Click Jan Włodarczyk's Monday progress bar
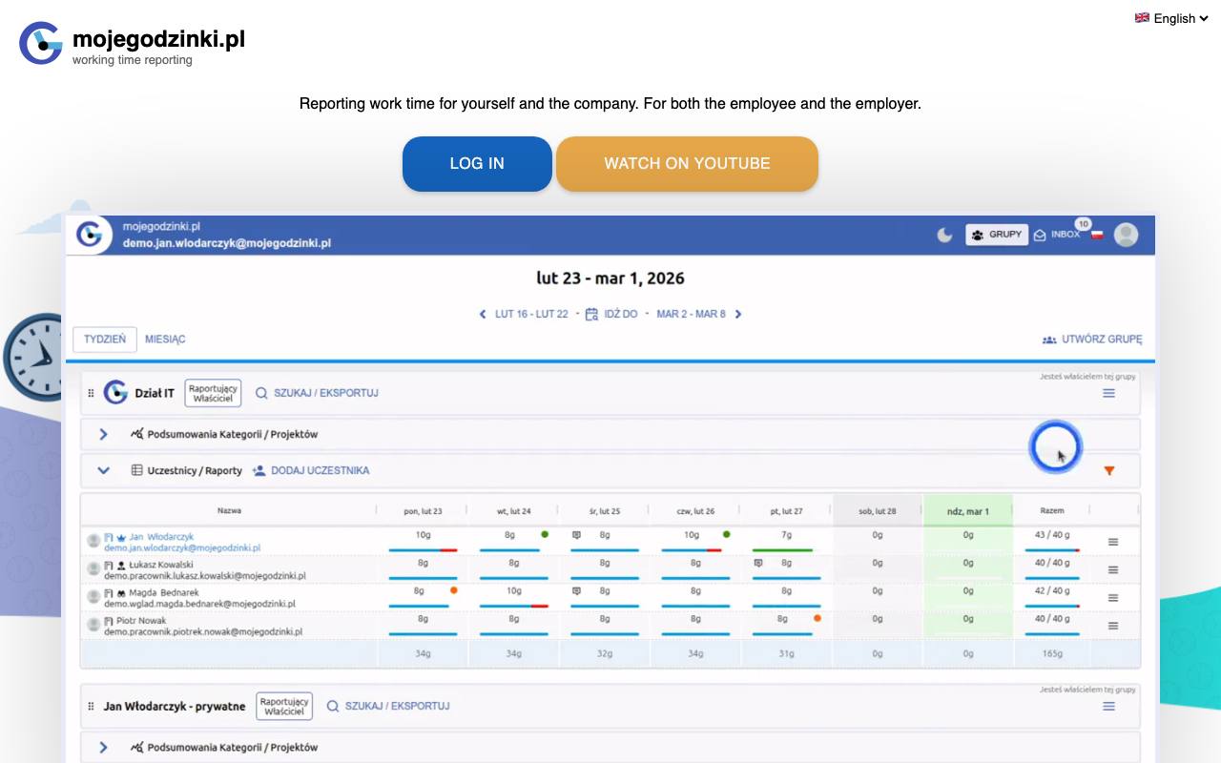The image size is (1221, 763). click(x=423, y=550)
